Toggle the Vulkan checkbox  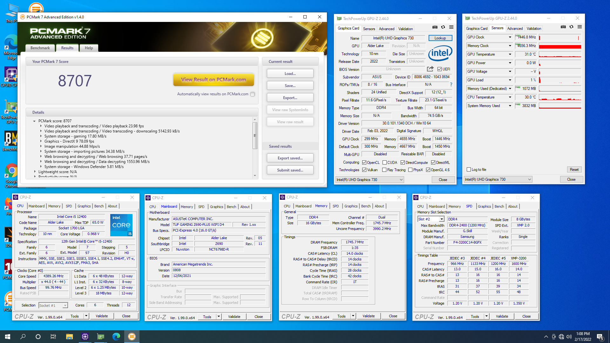point(364,170)
